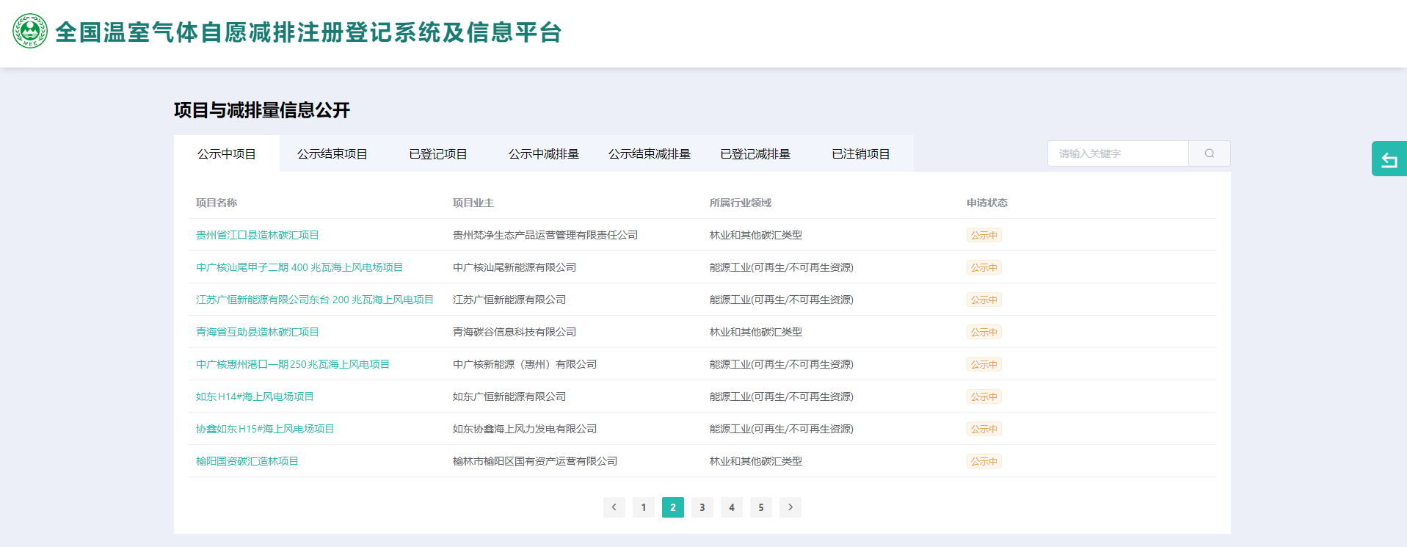Click the search magnifier icon button
Viewport: 1407px width, 547px height.
point(1209,153)
